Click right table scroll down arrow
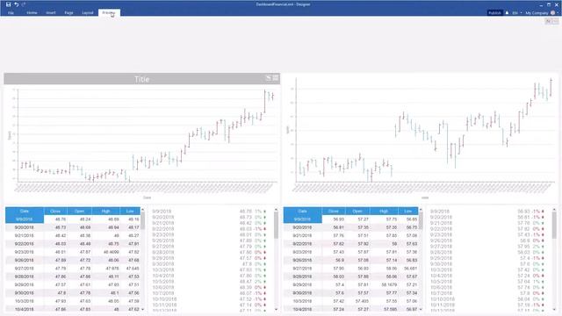This screenshot has width=562, height=316. tap(421, 309)
